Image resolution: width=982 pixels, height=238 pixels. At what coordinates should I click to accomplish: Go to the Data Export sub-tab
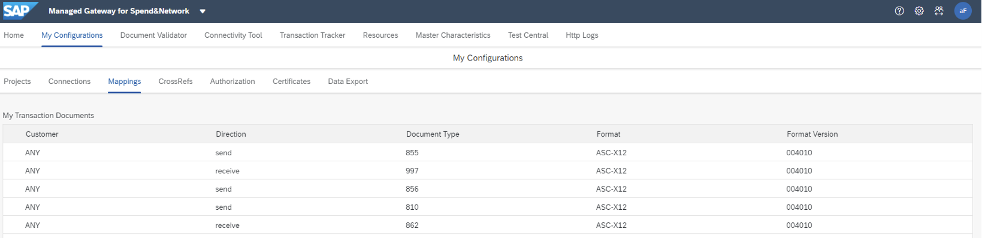[348, 82]
